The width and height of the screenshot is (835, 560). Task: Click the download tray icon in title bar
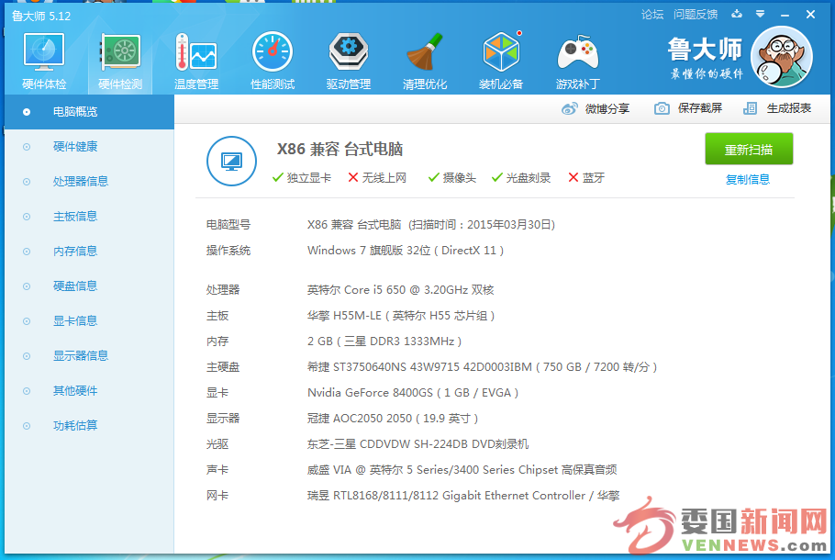point(737,14)
